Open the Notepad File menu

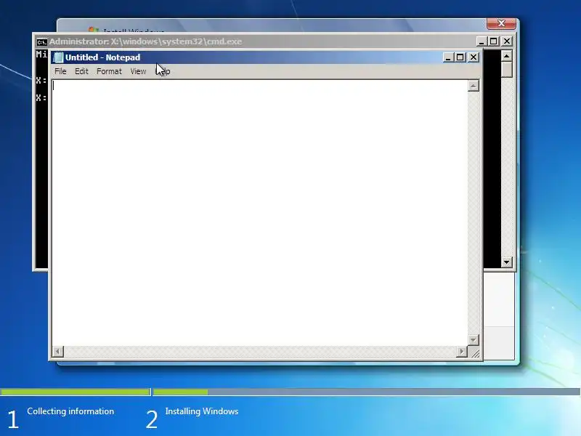pos(60,71)
